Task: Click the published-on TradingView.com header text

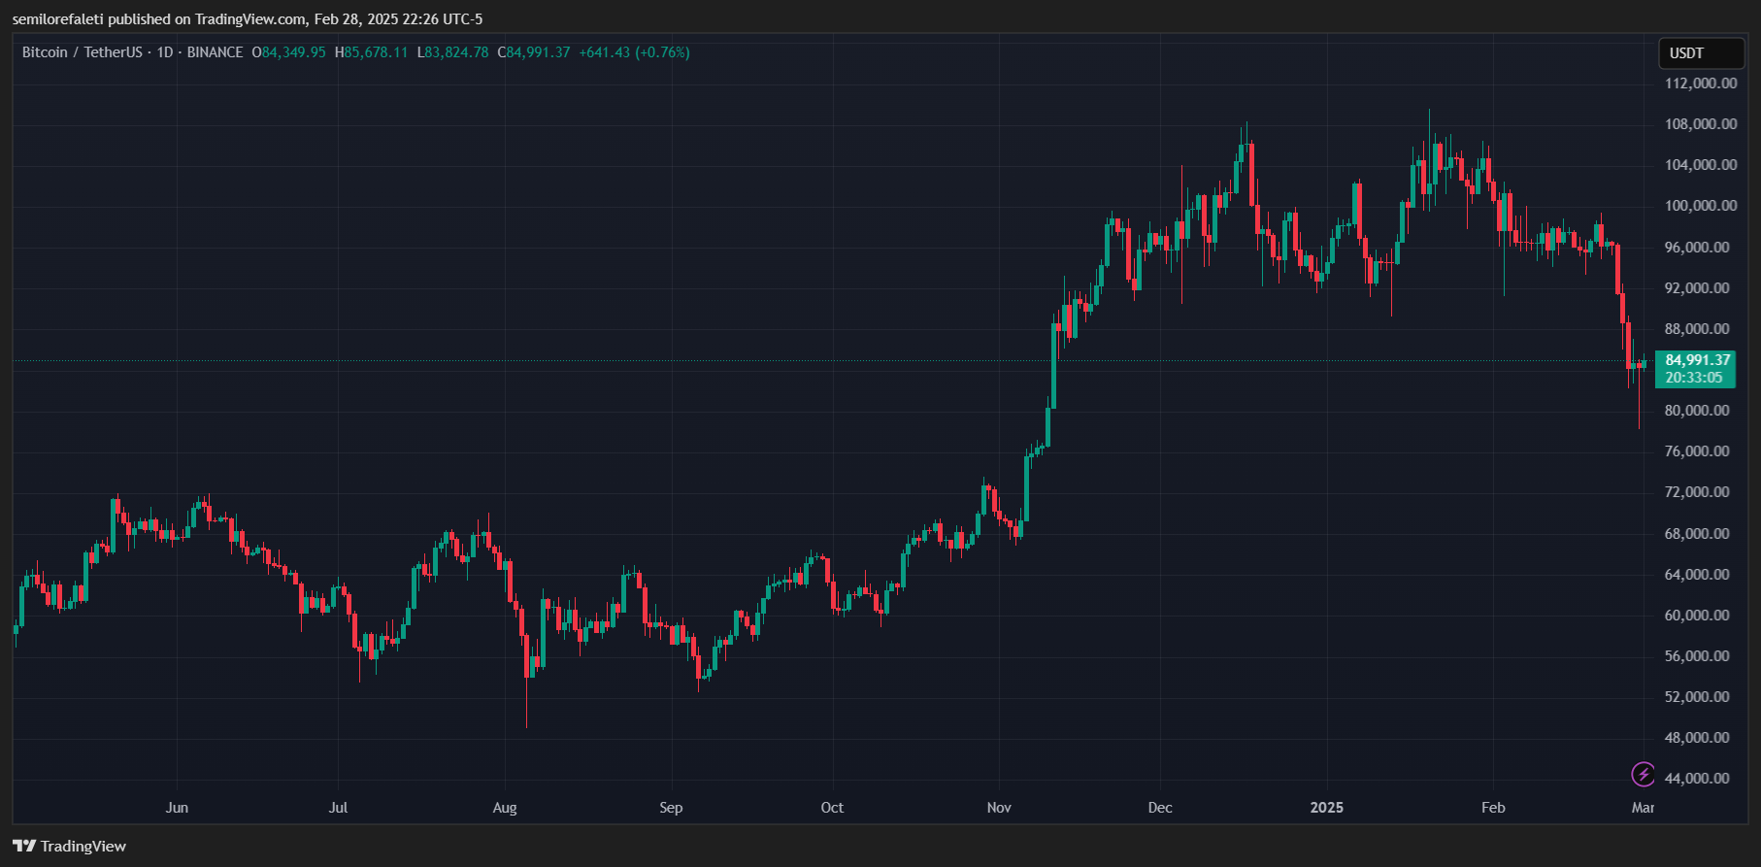Action: [247, 19]
